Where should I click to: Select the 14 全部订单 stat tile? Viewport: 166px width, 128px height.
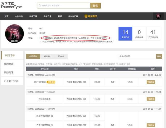point(125,34)
